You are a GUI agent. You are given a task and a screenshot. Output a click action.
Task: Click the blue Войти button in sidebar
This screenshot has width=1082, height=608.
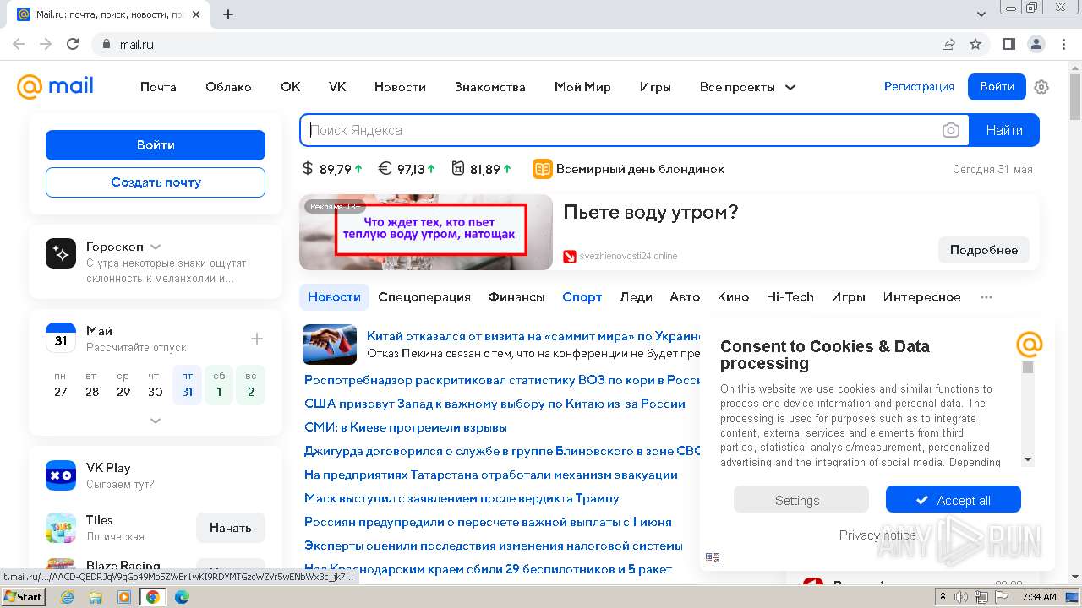click(x=156, y=145)
